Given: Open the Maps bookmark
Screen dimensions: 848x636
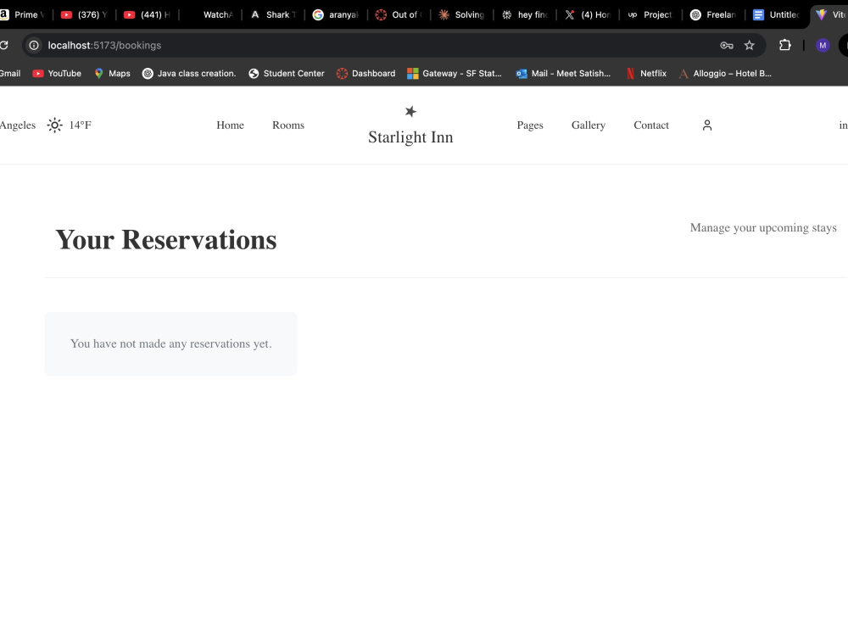Looking at the screenshot, I should 113,74.
